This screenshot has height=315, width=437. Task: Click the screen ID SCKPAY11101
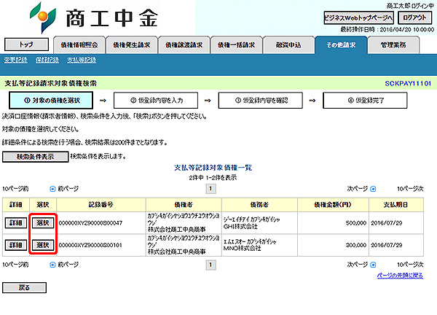pyautogui.click(x=408, y=83)
